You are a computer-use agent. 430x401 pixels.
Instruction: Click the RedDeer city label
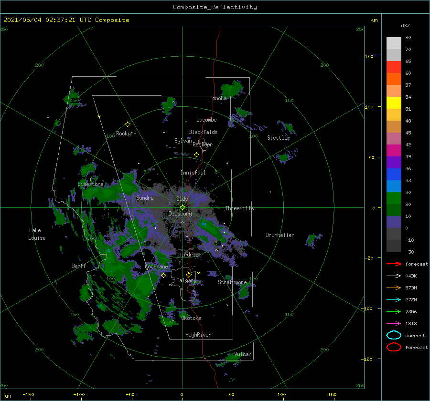coord(203,144)
